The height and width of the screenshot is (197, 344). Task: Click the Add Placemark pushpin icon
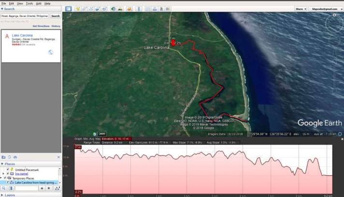click(78, 9)
